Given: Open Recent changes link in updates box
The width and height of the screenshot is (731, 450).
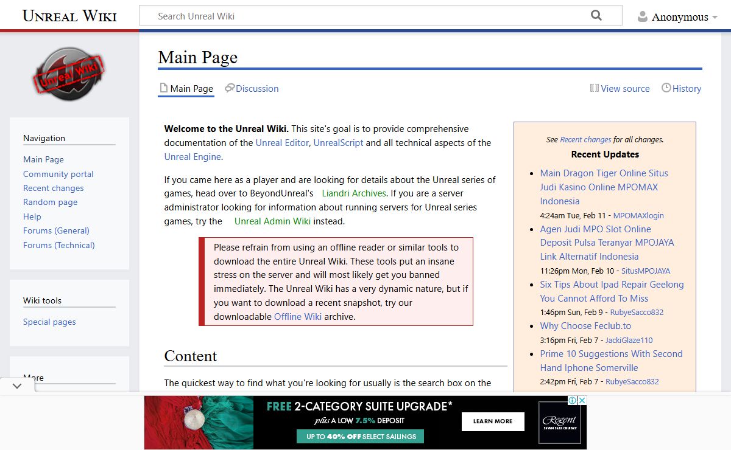Looking at the screenshot, I should click(585, 140).
